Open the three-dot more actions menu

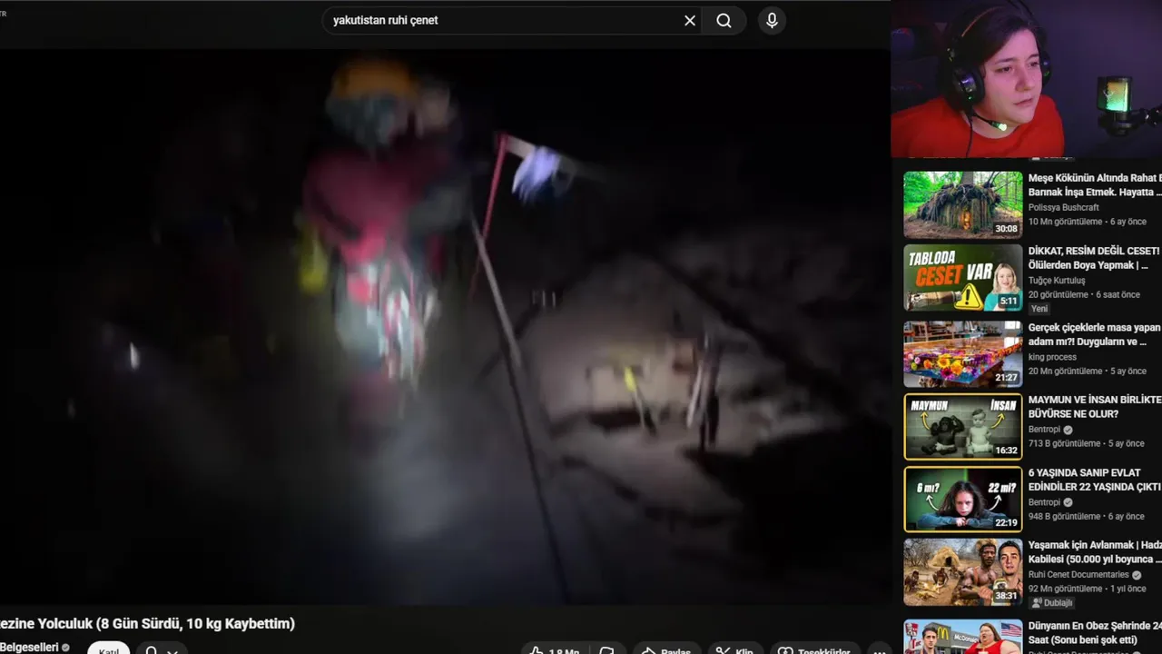point(878,649)
